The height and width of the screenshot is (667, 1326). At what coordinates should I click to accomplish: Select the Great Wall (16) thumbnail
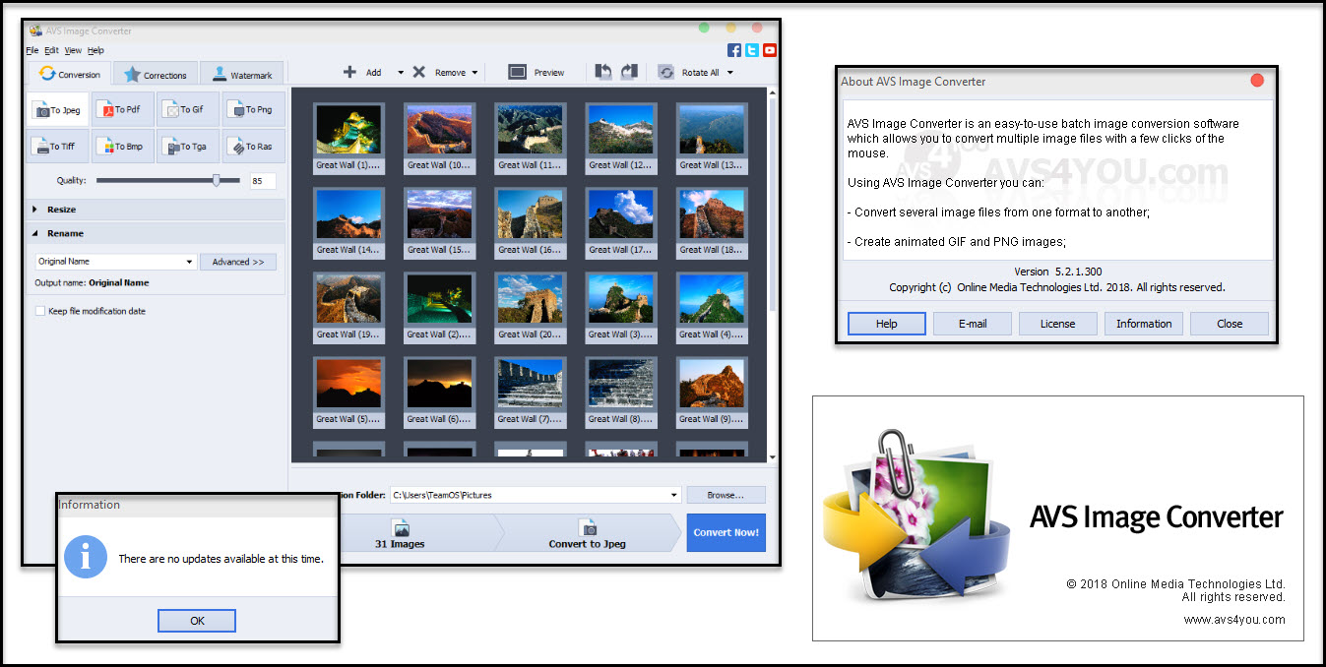[531, 222]
